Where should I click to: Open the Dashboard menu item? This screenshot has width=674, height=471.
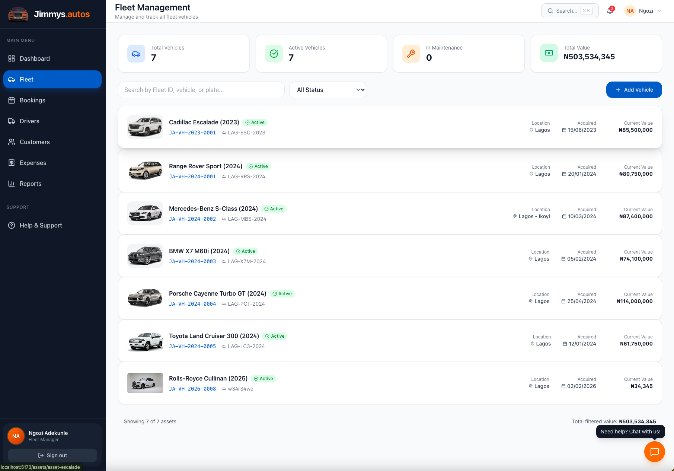[35, 58]
